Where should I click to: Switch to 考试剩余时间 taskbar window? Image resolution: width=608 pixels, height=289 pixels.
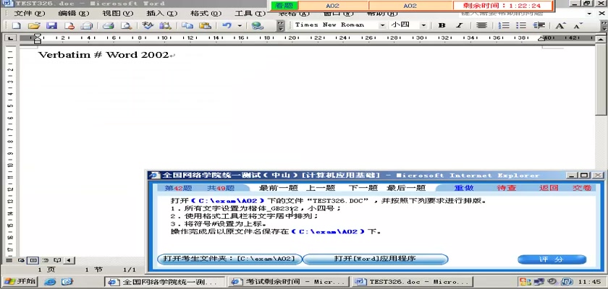coord(288,282)
